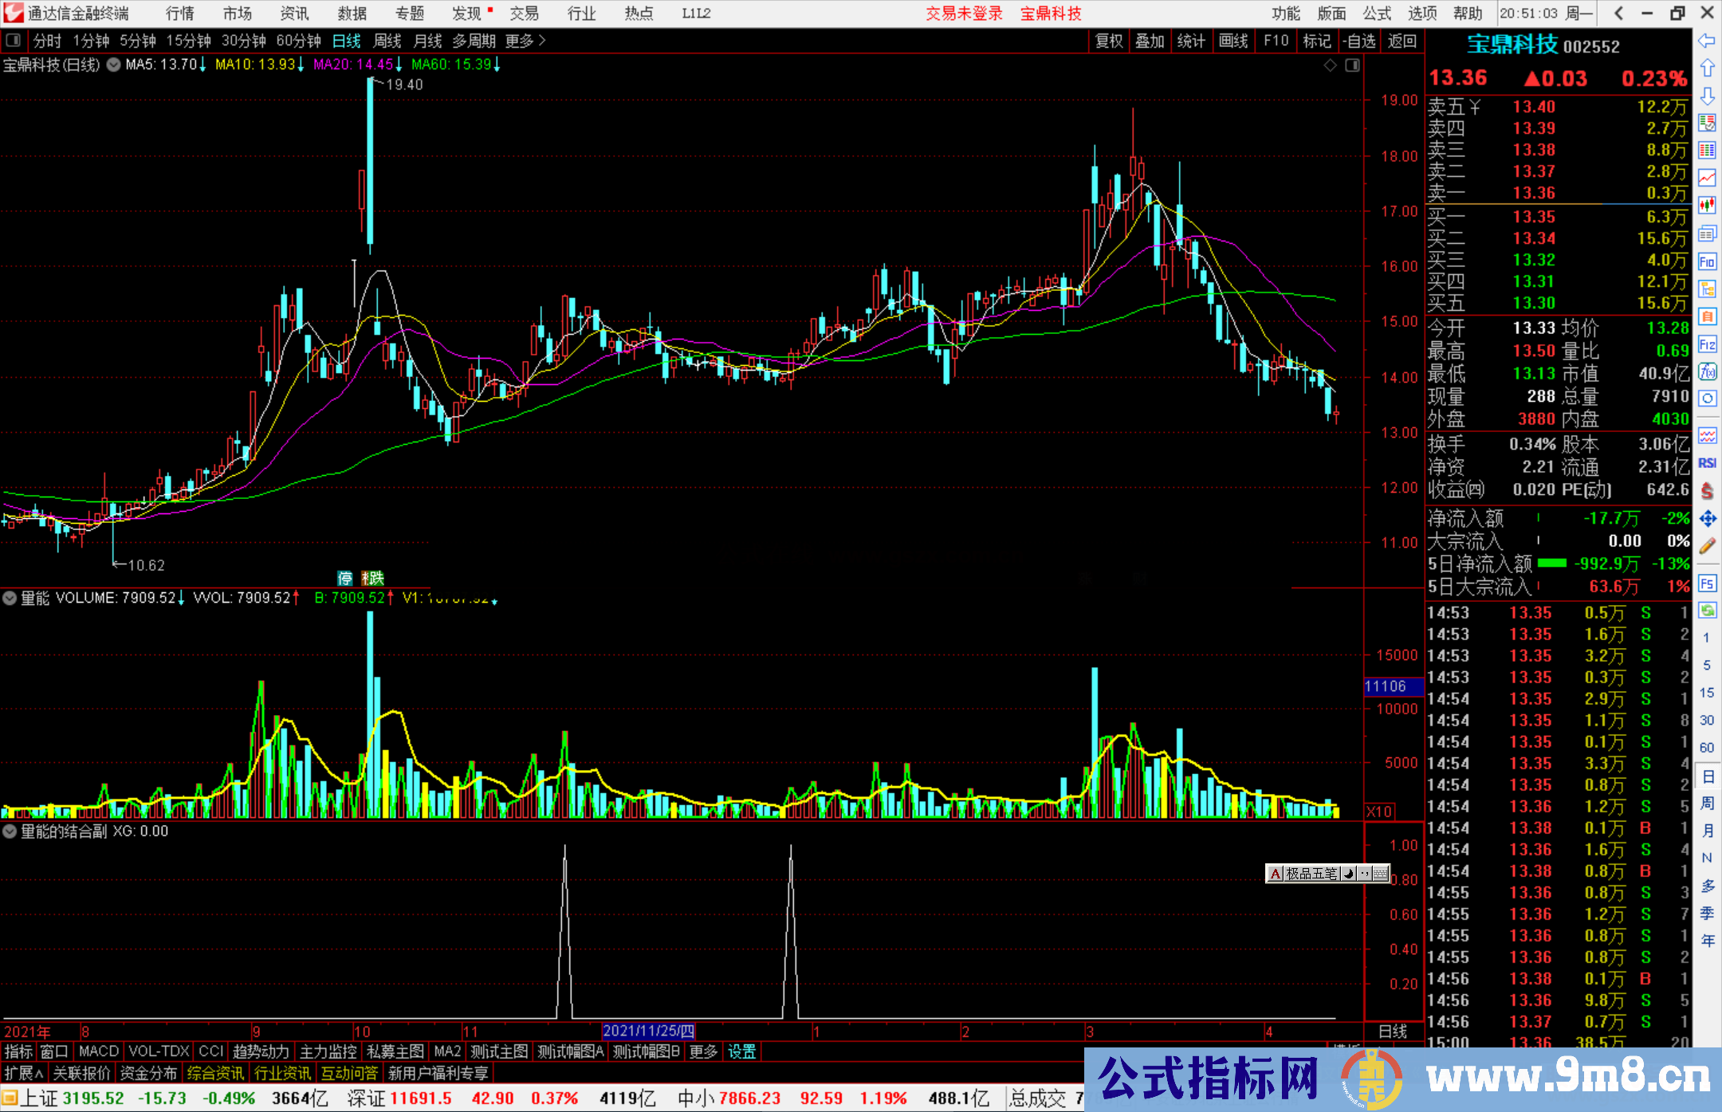The image size is (1722, 1112).
Task: Click the 复权 button
Action: 1108,41
